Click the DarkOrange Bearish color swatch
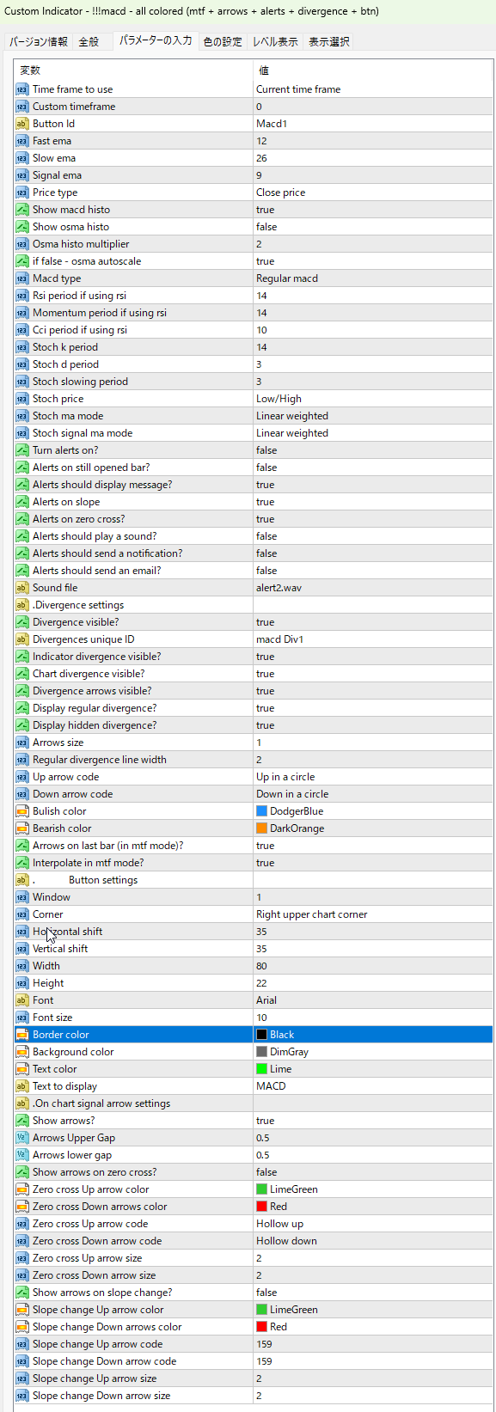The width and height of the screenshot is (496, 1412). coord(261,828)
